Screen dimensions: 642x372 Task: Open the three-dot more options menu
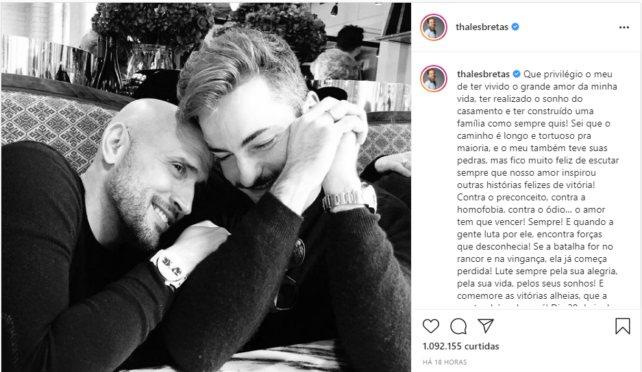click(x=624, y=27)
